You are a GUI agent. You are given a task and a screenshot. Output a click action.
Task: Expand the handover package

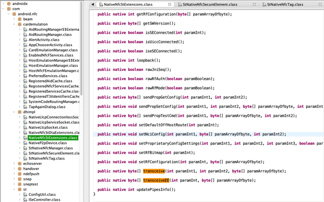point(14,169)
